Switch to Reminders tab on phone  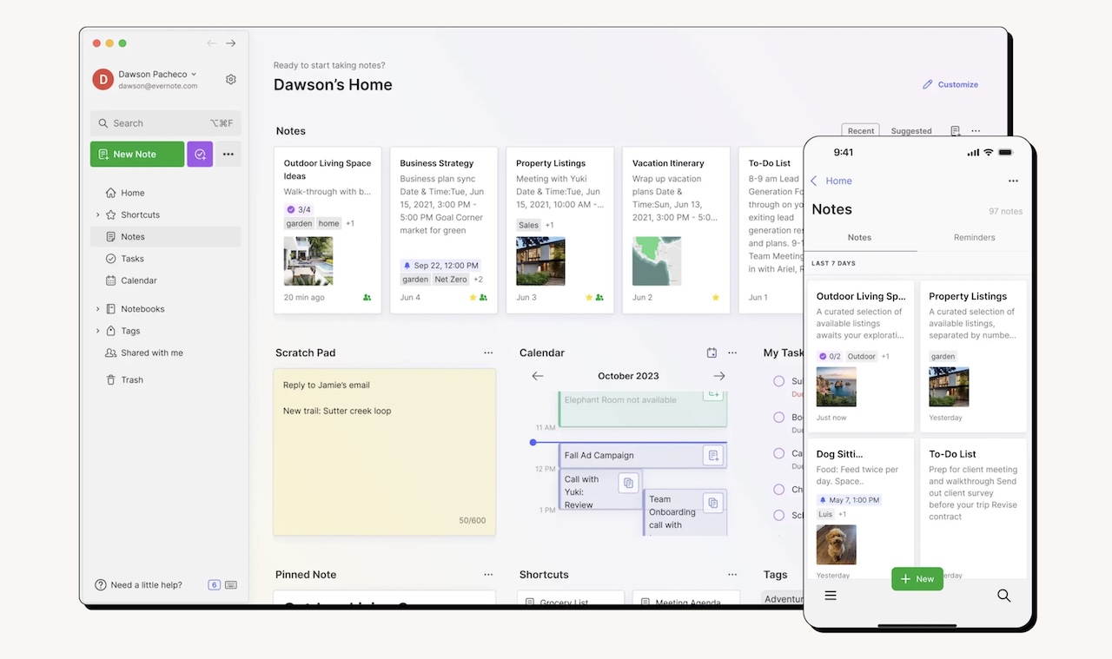(x=974, y=237)
